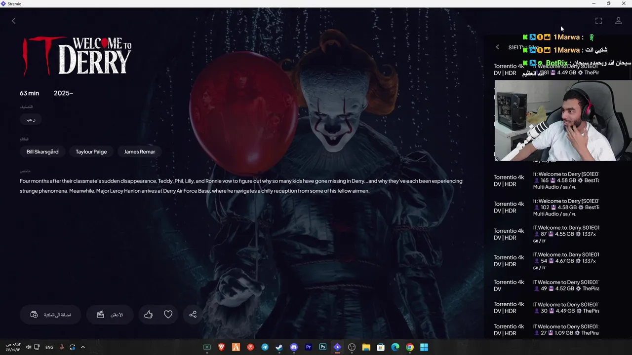The image size is (632, 355).
Task: Click the 63 min runtime label
Action: (x=29, y=93)
